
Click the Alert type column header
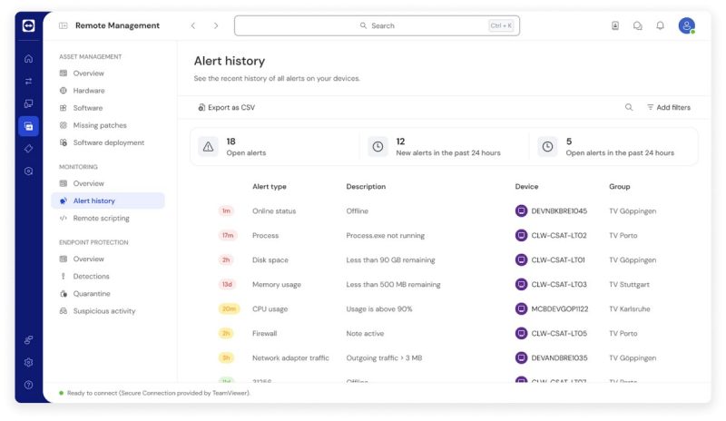click(269, 186)
